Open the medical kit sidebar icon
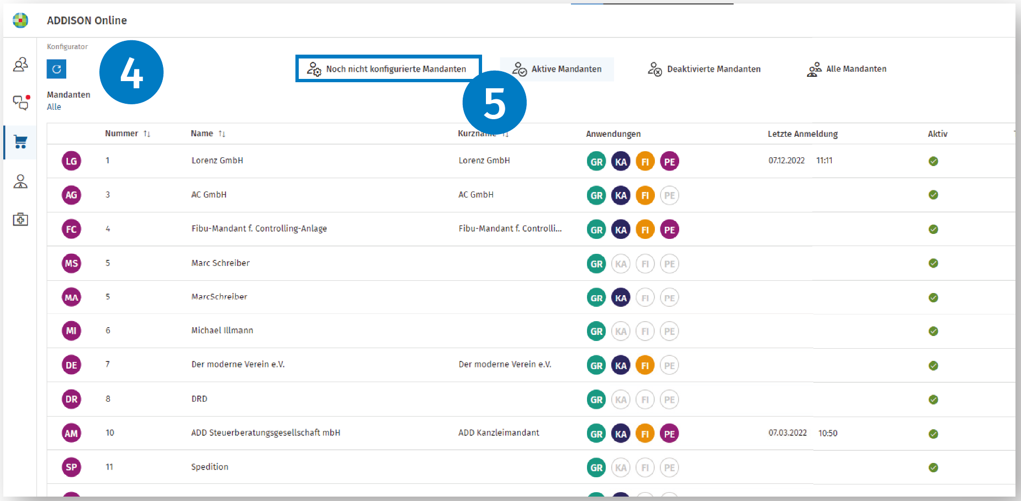 pyautogui.click(x=20, y=220)
